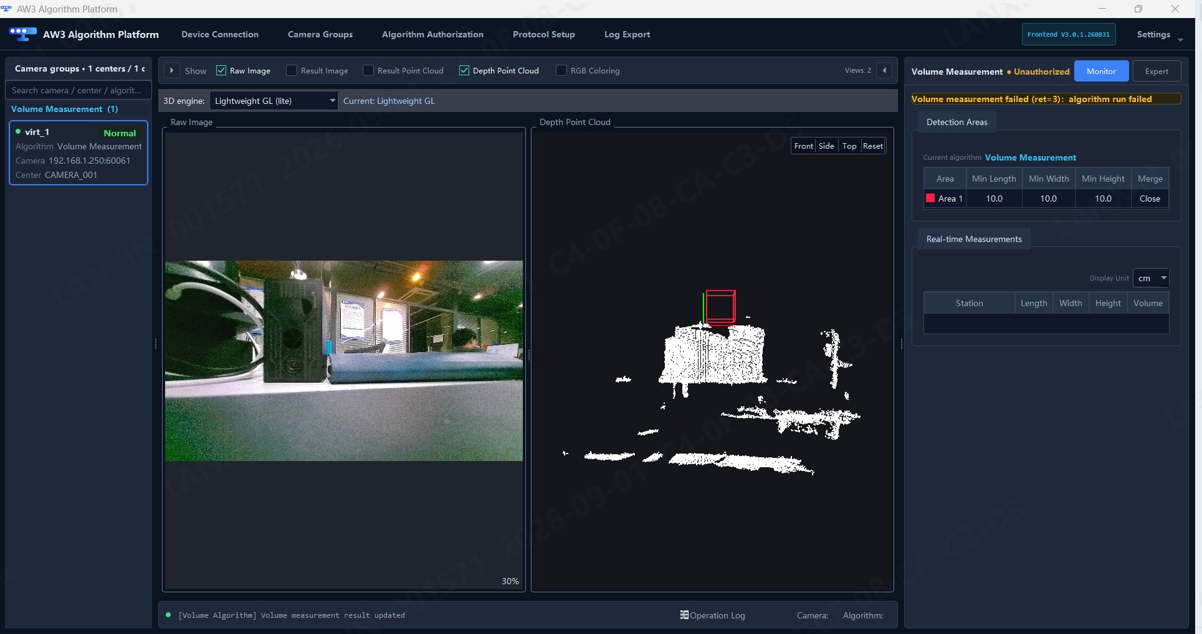Click the Area 1 label cell
Screen dimensions: 1202x634
945,199
